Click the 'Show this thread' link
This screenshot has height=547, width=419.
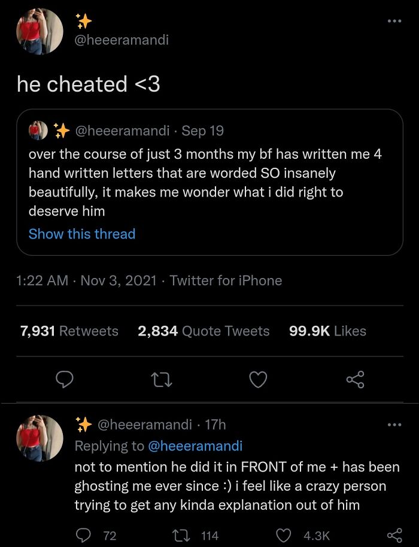[82, 234]
